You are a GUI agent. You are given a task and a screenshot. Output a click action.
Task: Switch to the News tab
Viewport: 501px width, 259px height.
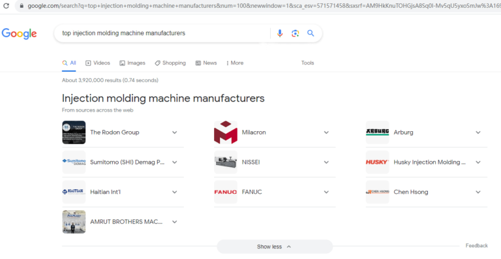point(206,63)
